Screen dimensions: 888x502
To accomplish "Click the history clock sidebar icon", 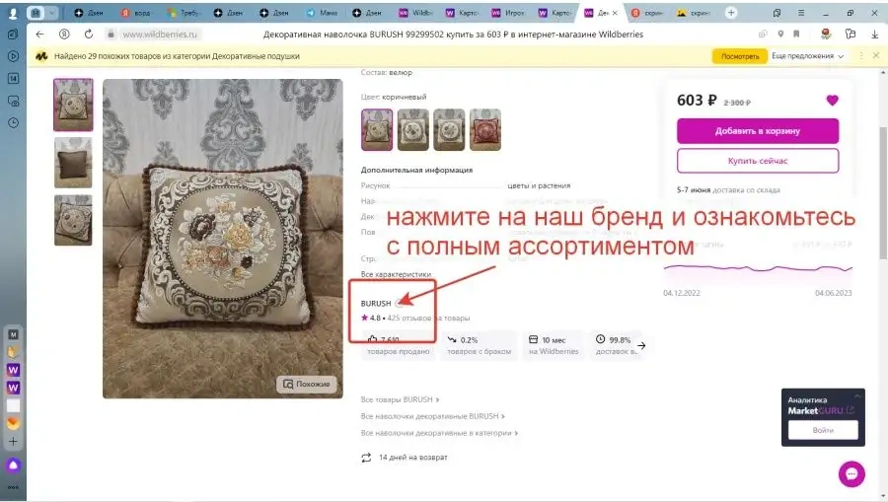I will coord(13,123).
